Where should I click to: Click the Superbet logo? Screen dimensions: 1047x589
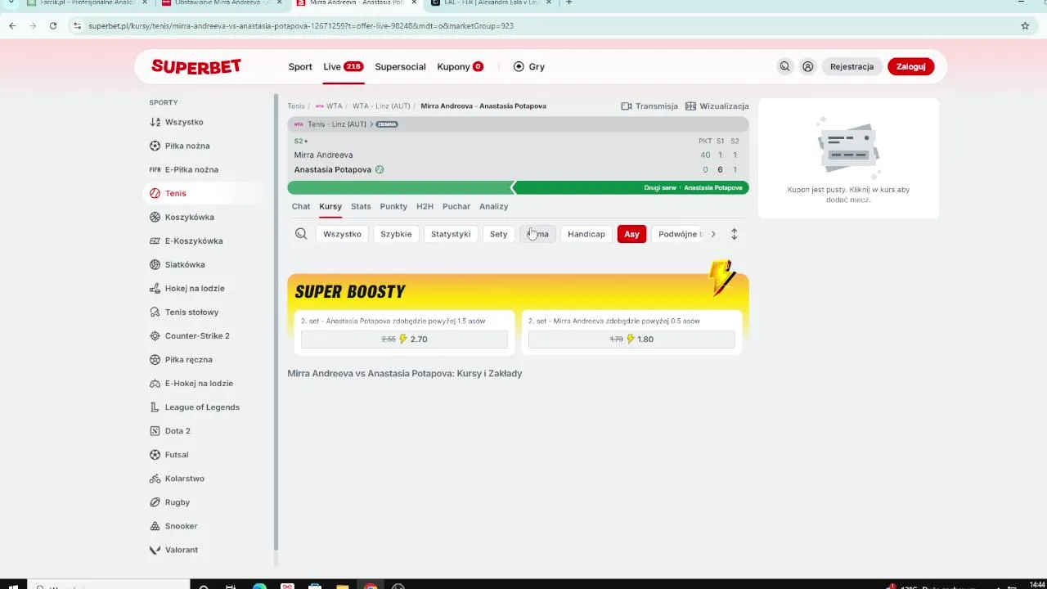[x=196, y=67]
